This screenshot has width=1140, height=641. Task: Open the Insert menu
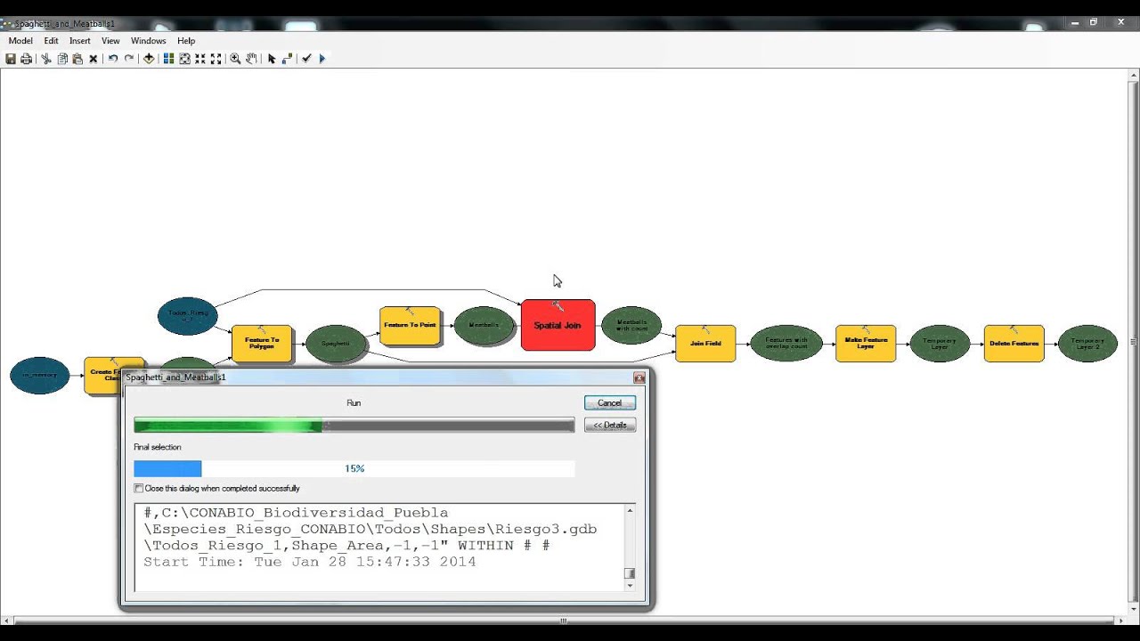coord(80,41)
